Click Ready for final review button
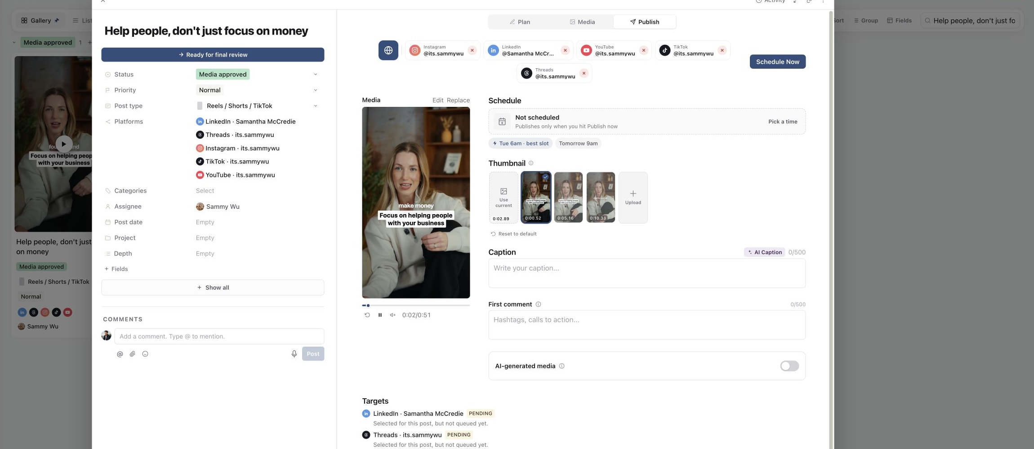The image size is (1034, 449). tap(213, 55)
